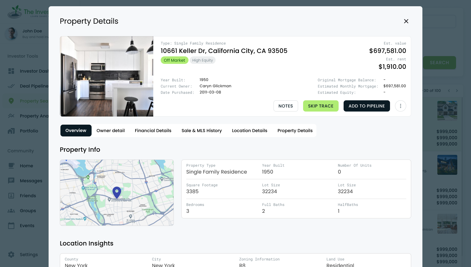Click the blue map location pin
This screenshot has height=267, width=471.
pyautogui.click(x=117, y=192)
